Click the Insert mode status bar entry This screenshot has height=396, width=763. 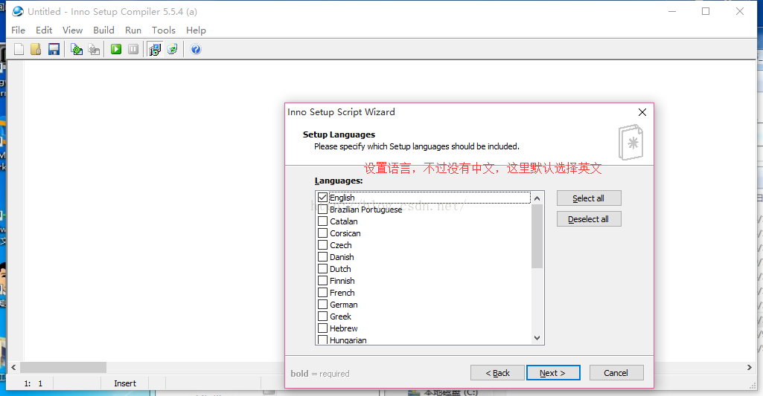[x=125, y=383]
